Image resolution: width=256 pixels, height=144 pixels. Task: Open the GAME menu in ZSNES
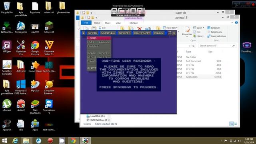(x=92, y=33)
